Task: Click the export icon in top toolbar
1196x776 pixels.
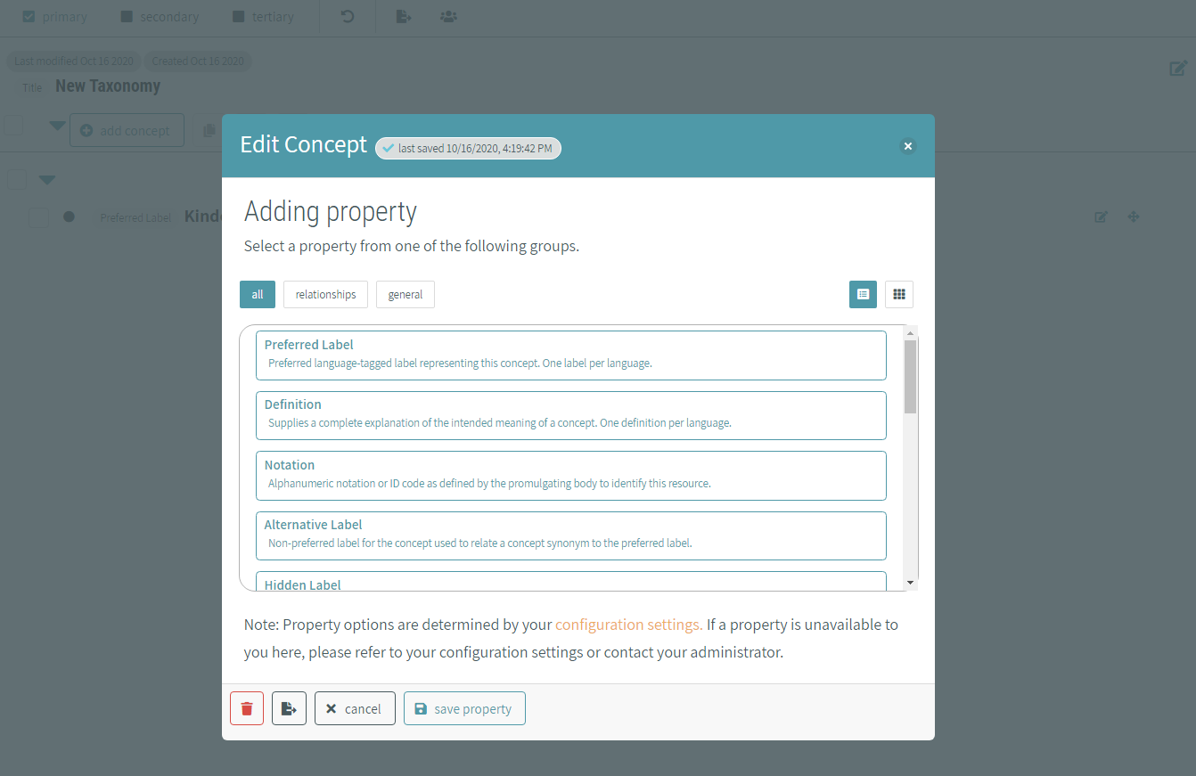Action: [404, 16]
